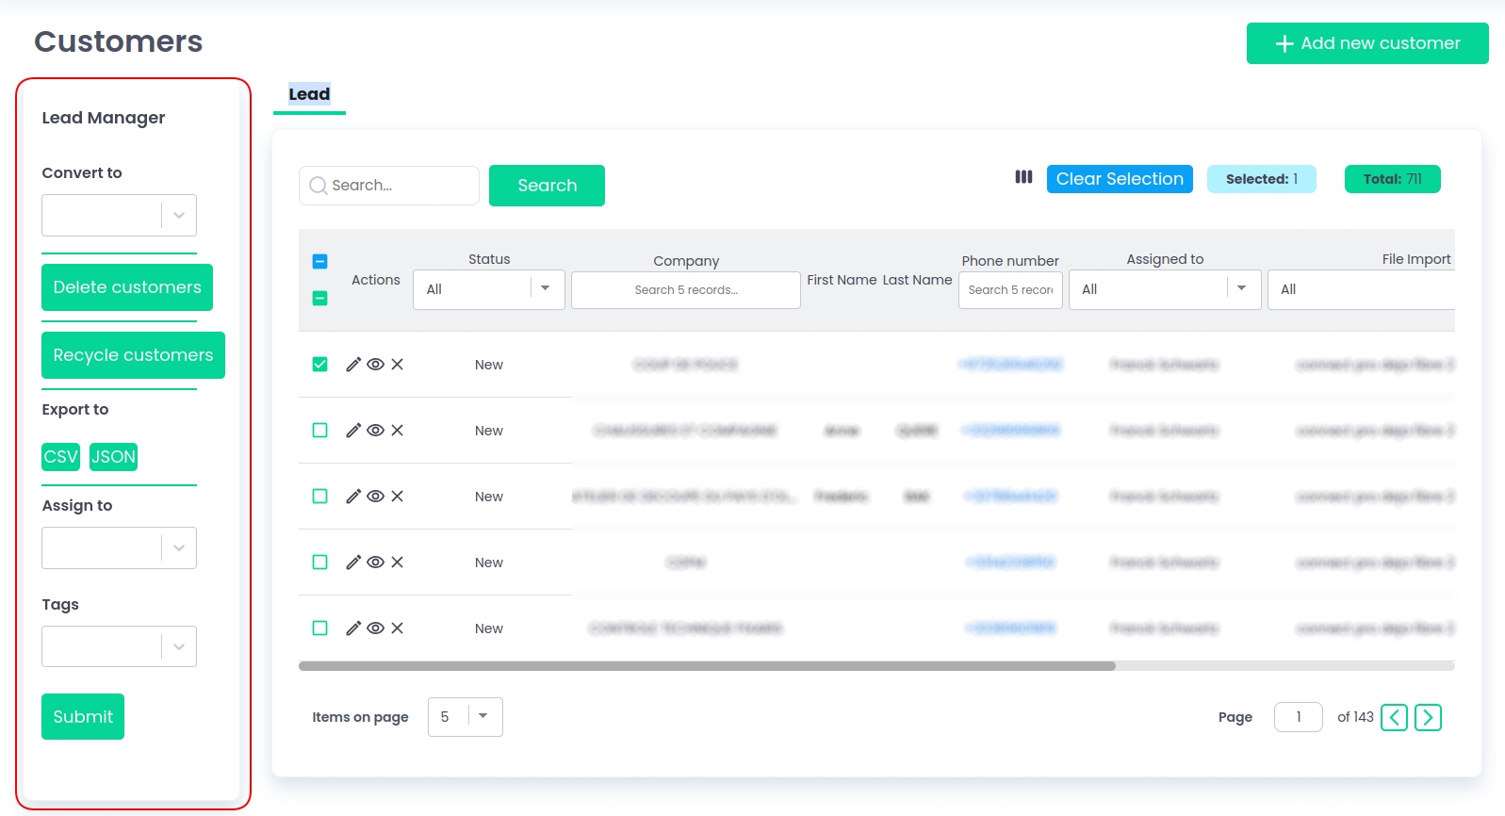Viewport: 1505px width, 816px height.
Task: View second row lead with eye icon
Action: click(375, 431)
